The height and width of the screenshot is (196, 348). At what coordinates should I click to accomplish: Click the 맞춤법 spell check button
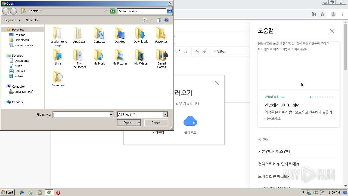point(219,51)
